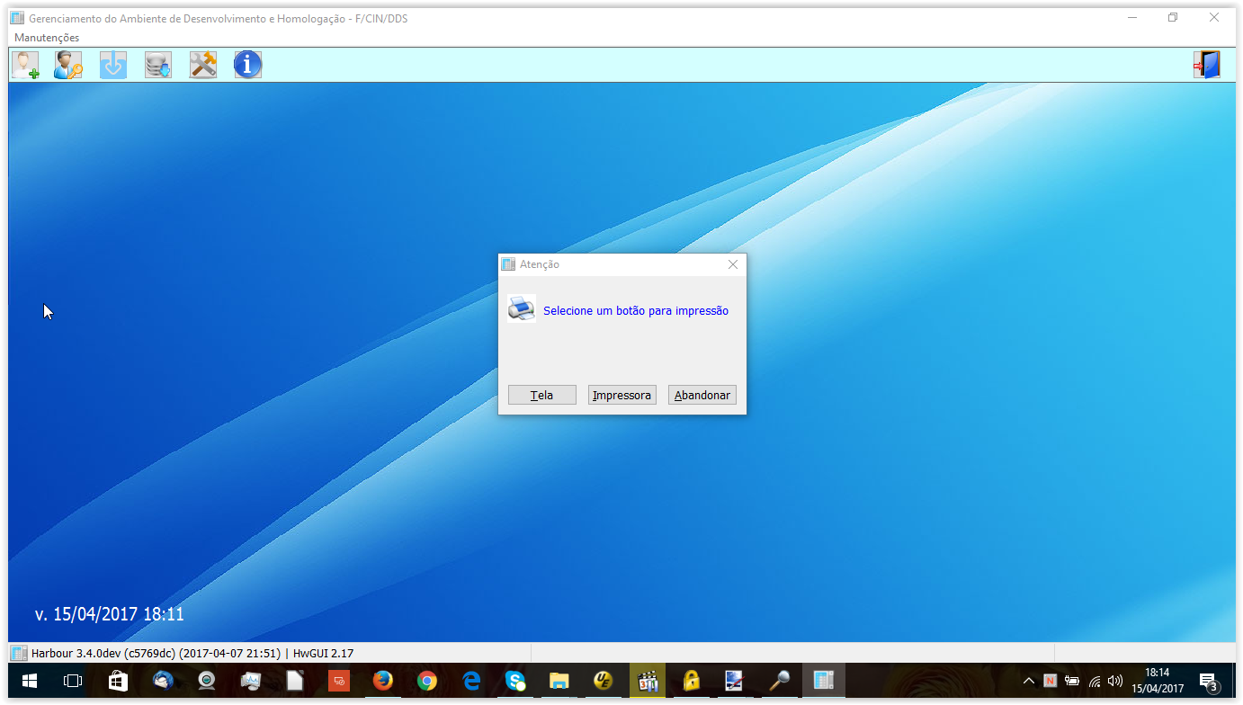Click the version text 'v. 15/04/2017 18:11'
Image resolution: width=1243 pixels, height=705 pixels.
[x=110, y=615]
